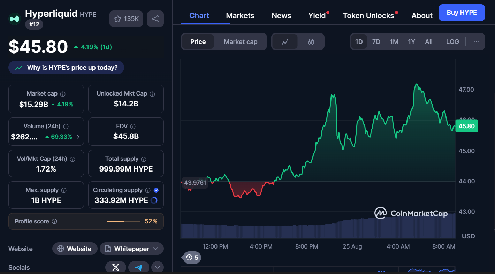This screenshot has height=274, width=495.
Task: Select the Market cap toggle
Action: (x=241, y=42)
